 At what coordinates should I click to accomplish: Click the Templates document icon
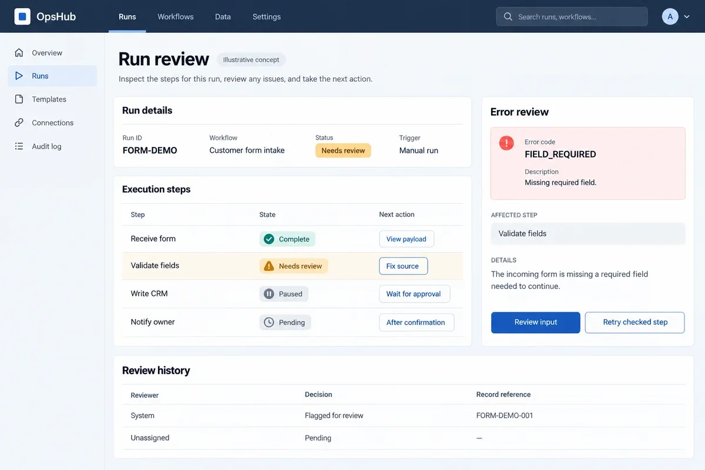[x=19, y=99]
